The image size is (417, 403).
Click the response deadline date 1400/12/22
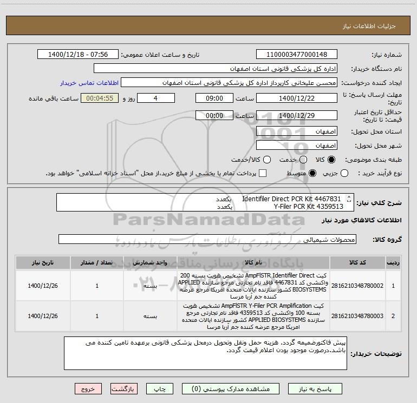click(x=297, y=98)
